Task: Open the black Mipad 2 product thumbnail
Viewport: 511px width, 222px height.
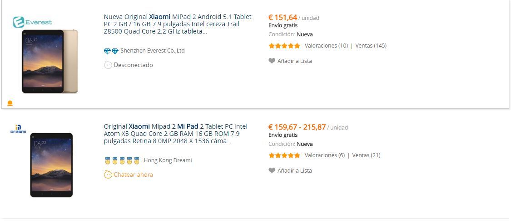Action: click(51, 165)
